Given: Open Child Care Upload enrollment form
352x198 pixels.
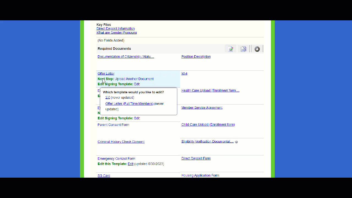Looking at the screenshot, I should 208,125.
